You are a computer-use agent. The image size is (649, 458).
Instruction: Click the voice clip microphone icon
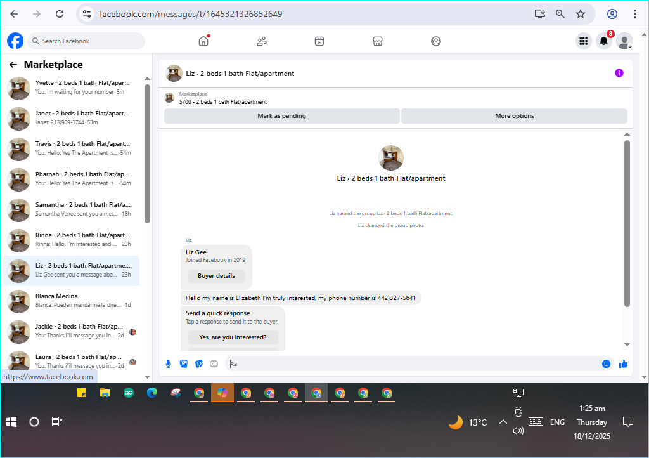click(169, 364)
